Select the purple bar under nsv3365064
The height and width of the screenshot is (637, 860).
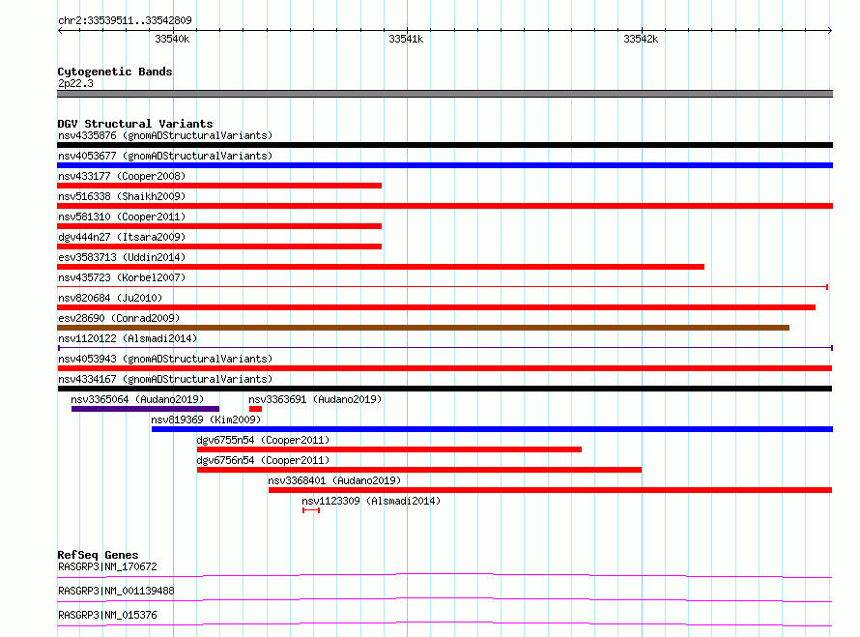pyautogui.click(x=145, y=409)
